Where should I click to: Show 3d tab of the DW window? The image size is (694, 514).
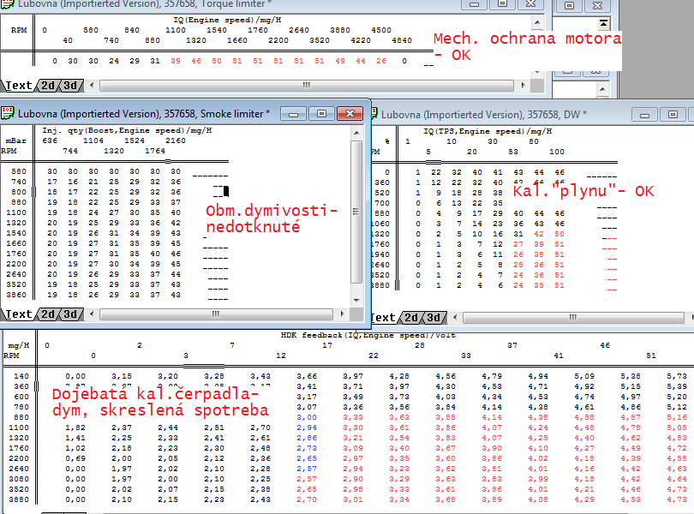click(x=434, y=318)
